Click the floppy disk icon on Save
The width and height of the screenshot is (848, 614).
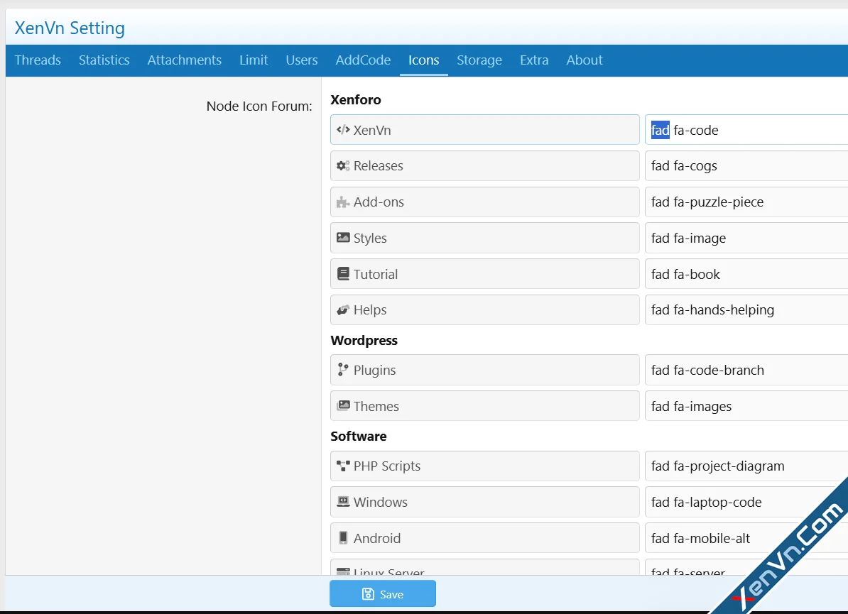368,594
